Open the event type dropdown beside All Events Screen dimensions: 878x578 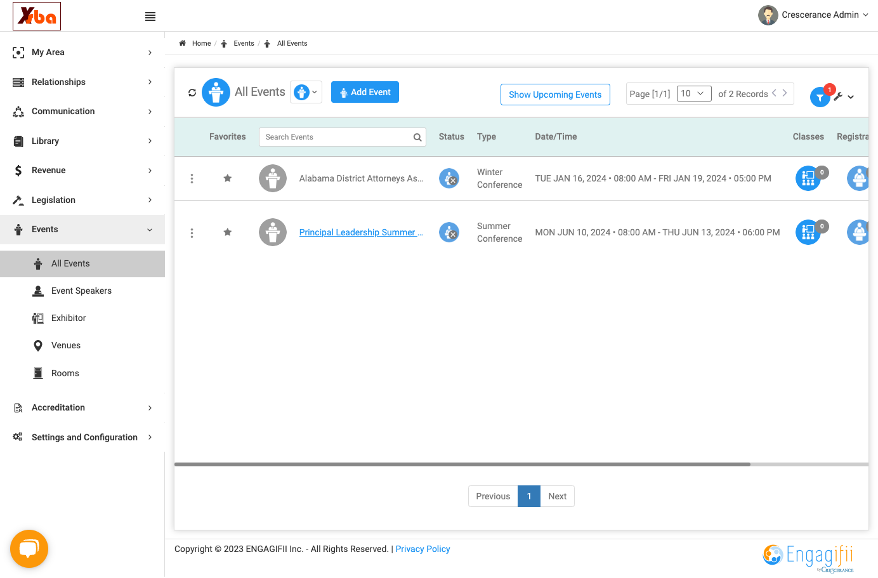click(306, 92)
